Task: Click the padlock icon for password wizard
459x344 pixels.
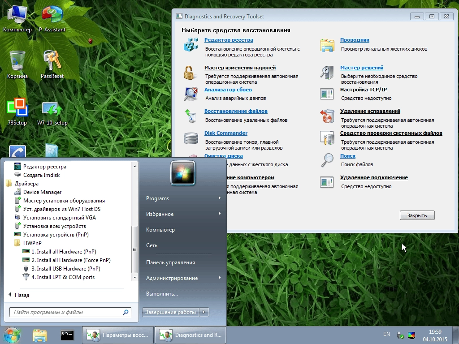Action: click(190, 73)
